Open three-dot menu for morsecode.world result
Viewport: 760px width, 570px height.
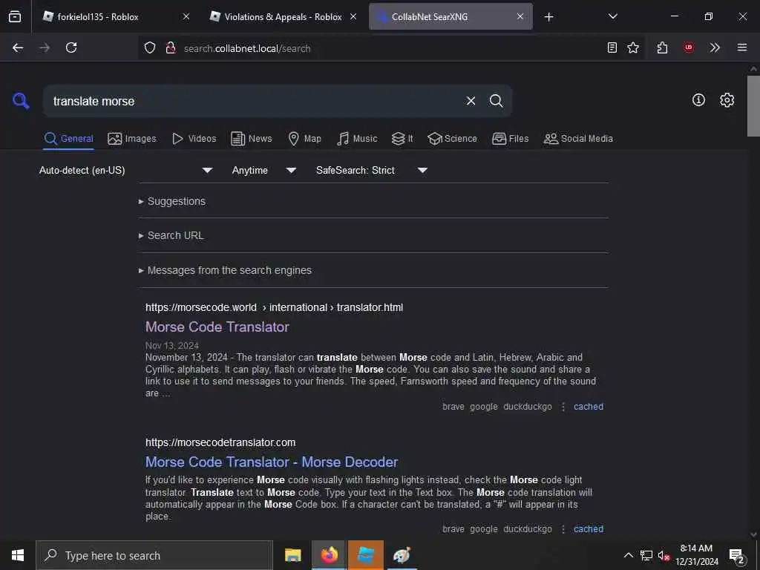563,407
